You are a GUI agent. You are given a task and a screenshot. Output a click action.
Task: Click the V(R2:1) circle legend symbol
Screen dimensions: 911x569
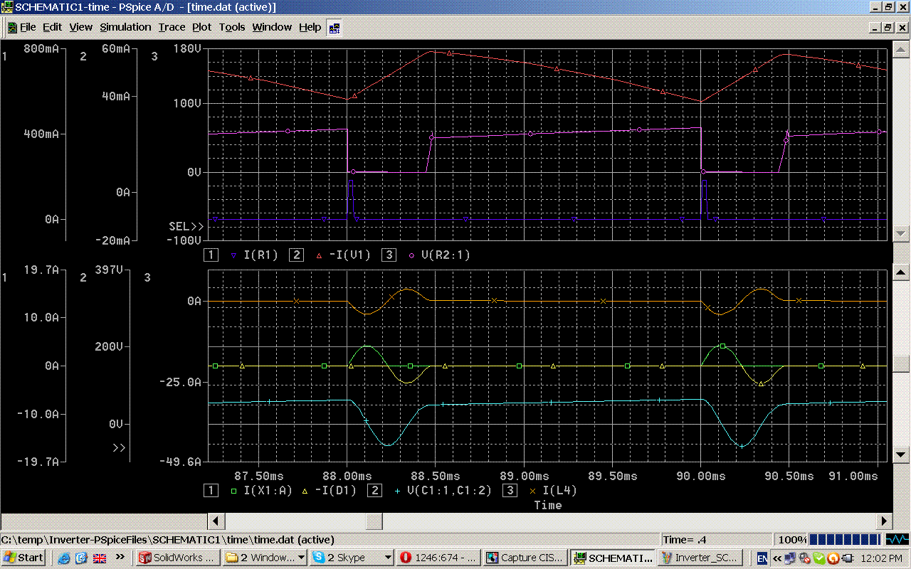click(x=411, y=255)
